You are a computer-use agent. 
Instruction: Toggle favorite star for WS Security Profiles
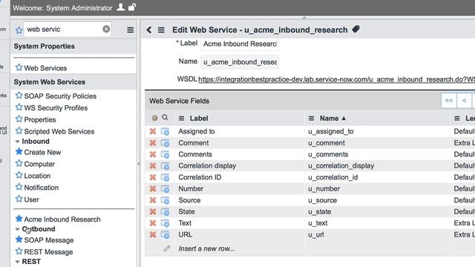(x=19, y=107)
